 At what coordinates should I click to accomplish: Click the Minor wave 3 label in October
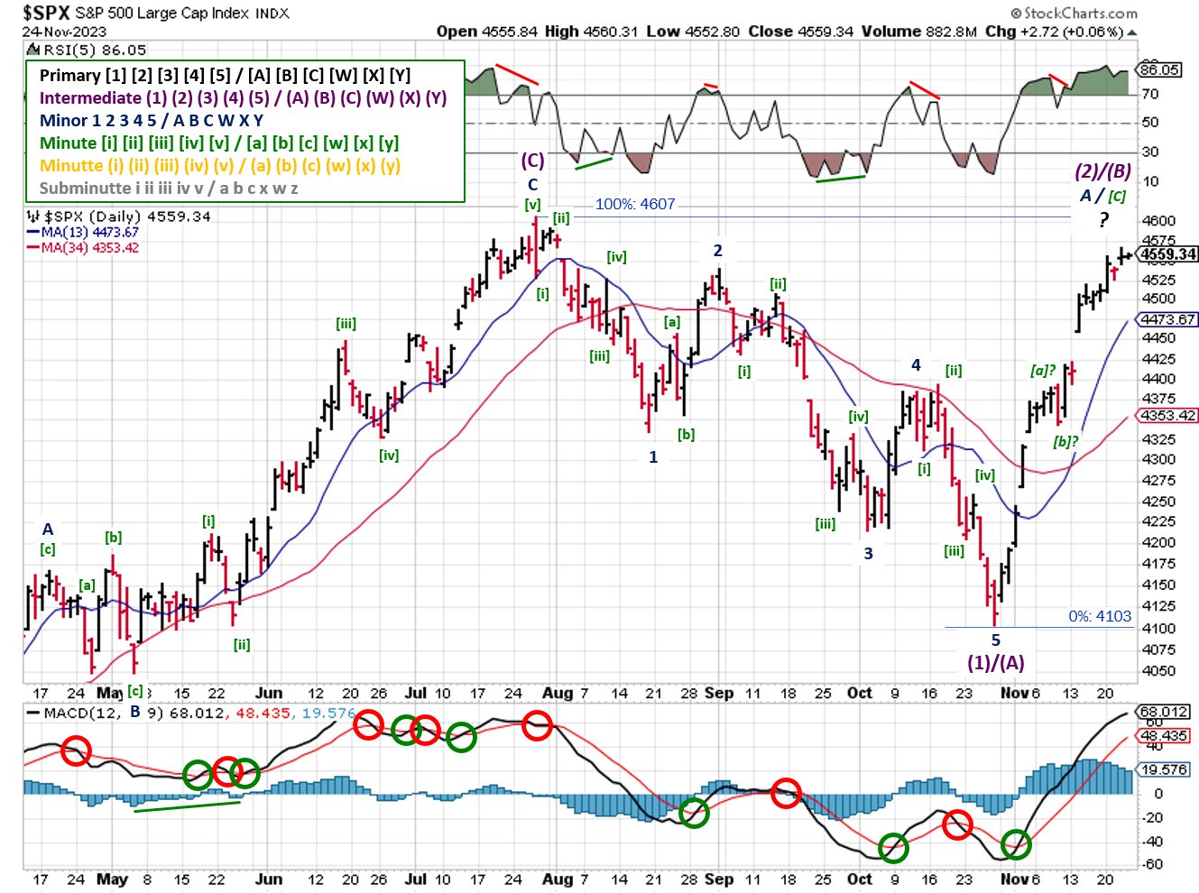tap(868, 554)
